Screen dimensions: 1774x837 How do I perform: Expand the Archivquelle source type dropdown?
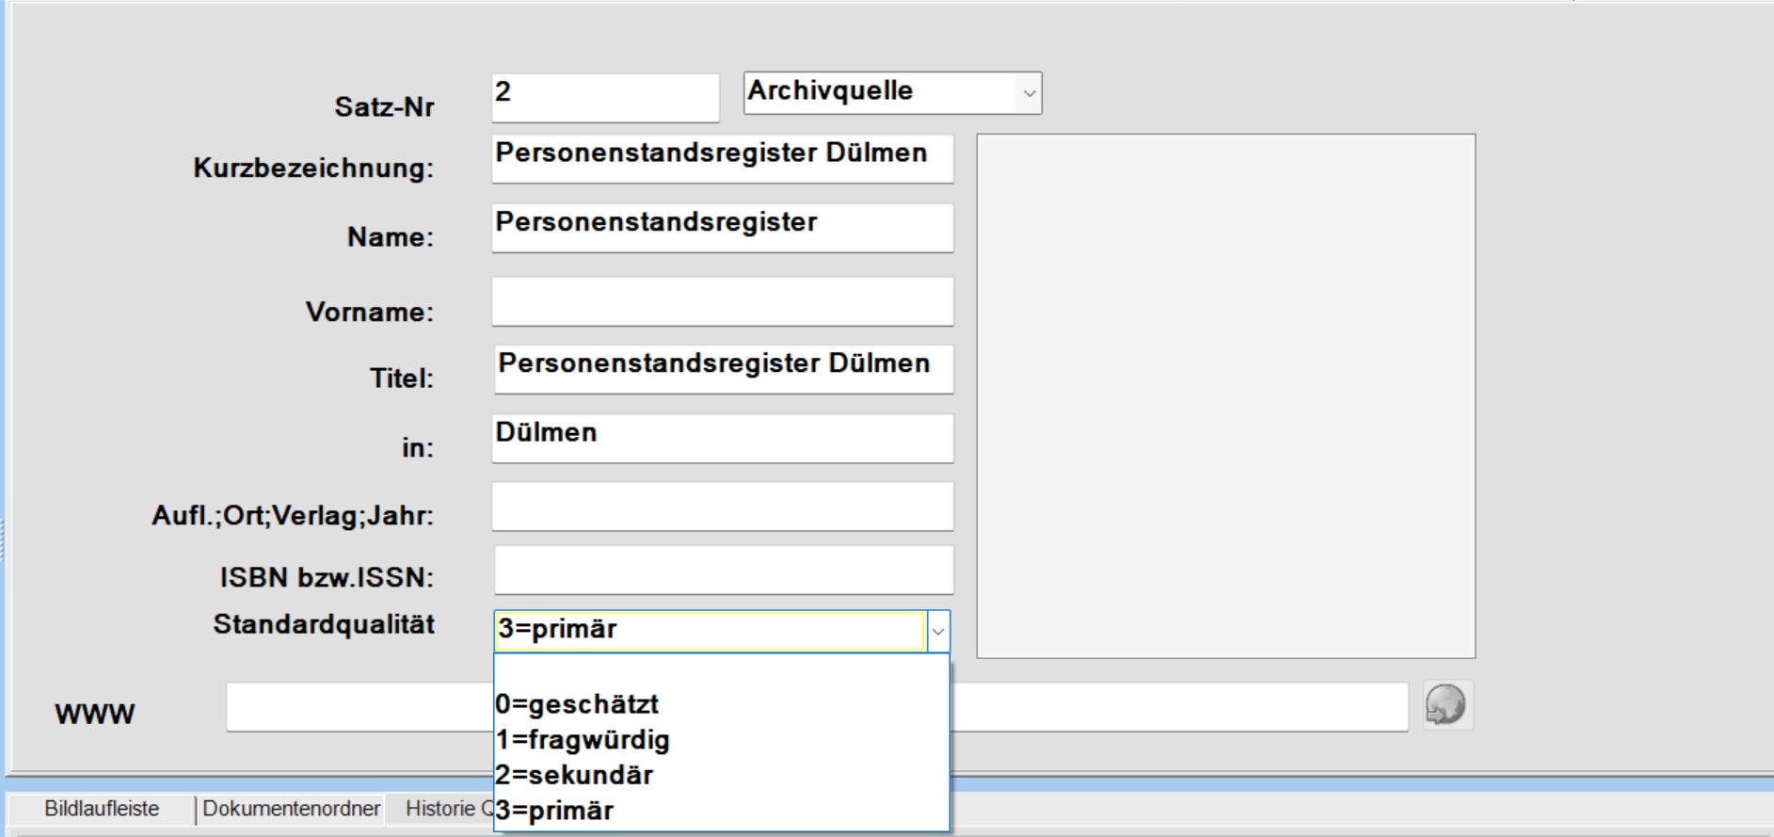pos(1029,93)
